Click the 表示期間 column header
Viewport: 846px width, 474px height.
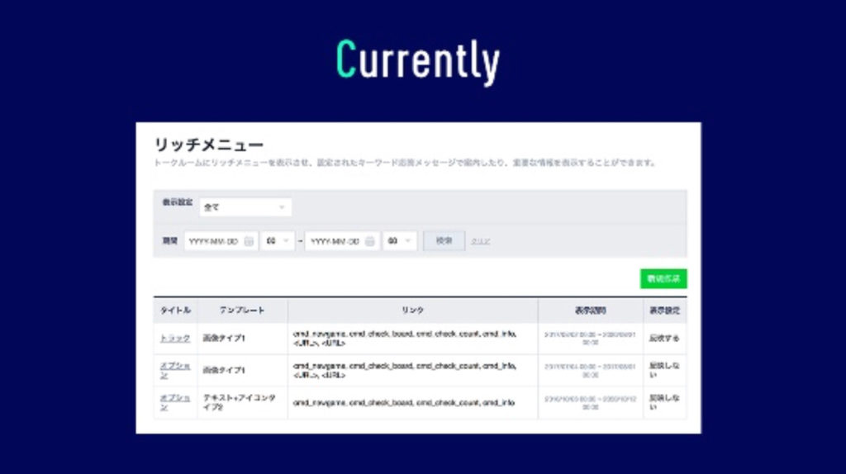pyautogui.click(x=590, y=310)
